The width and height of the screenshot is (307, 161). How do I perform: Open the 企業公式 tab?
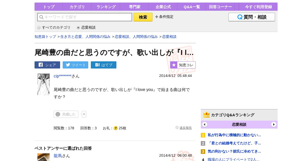(163, 7)
